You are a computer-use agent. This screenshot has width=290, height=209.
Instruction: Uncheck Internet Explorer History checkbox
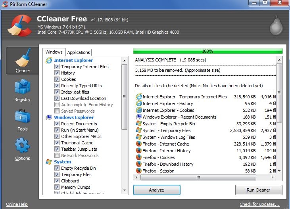57,73
